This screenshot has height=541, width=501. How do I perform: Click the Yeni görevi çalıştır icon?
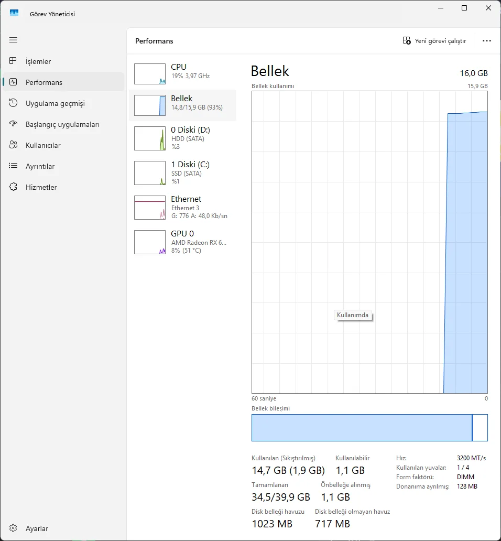pos(407,41)
